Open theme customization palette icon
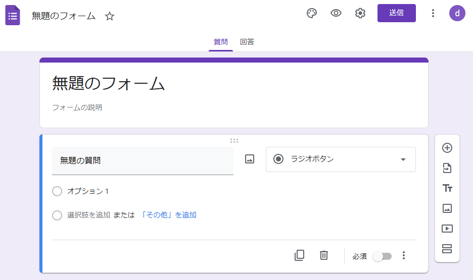The image size is (473, 280). tap(312, 13)
